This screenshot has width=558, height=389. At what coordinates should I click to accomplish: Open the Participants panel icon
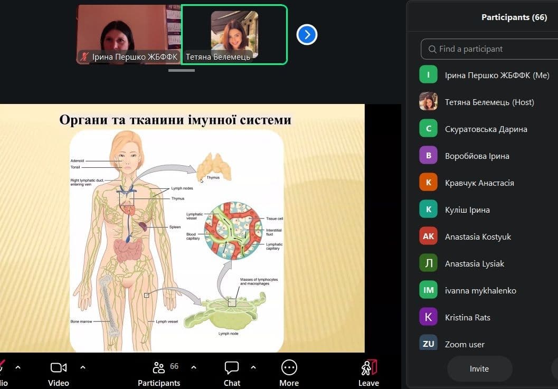point(158,368)
